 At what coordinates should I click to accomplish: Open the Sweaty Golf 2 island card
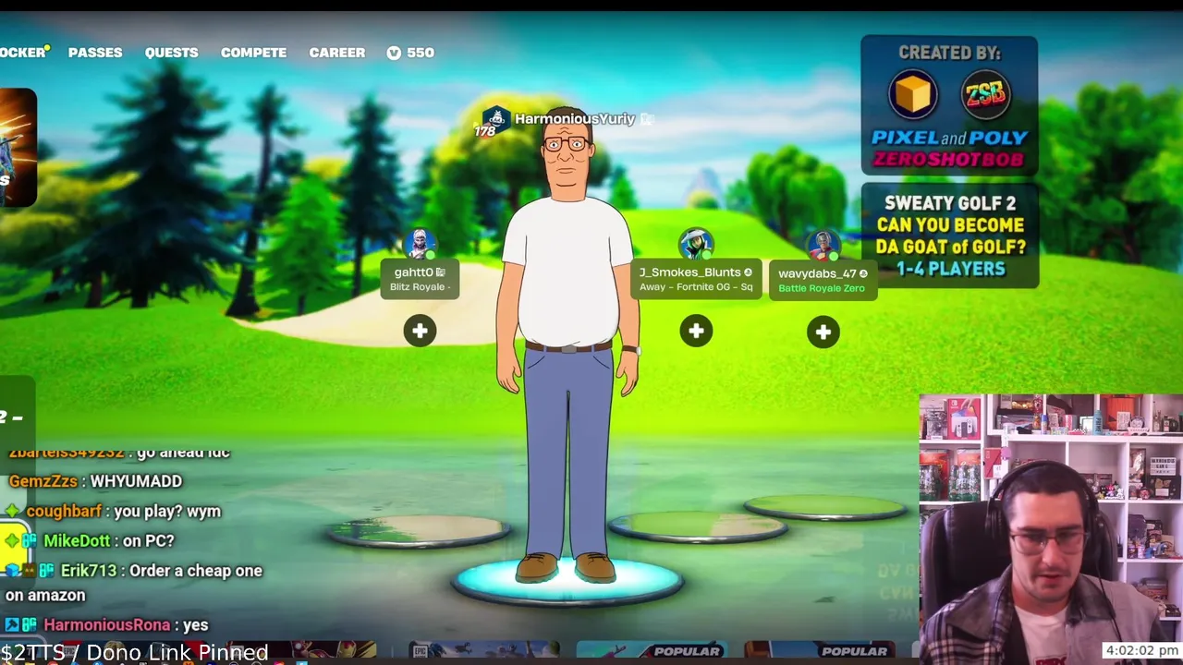[950, 236]
